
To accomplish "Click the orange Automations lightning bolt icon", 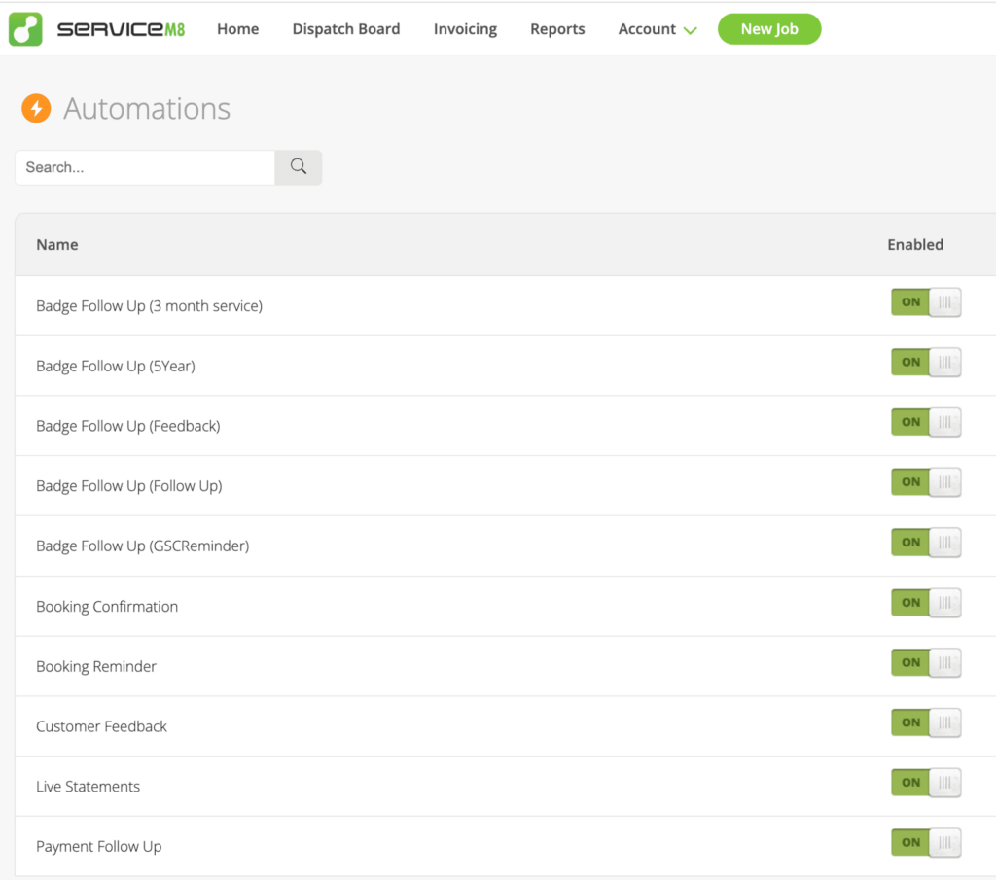I will (35, 108).
